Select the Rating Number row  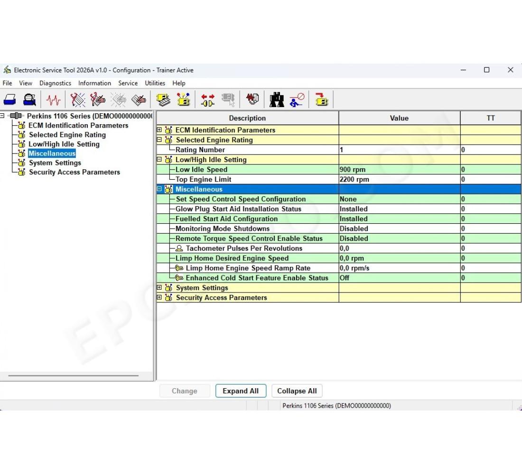[x=339, y=150]
